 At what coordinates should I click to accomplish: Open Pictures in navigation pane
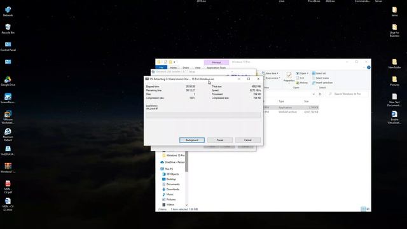169,199
